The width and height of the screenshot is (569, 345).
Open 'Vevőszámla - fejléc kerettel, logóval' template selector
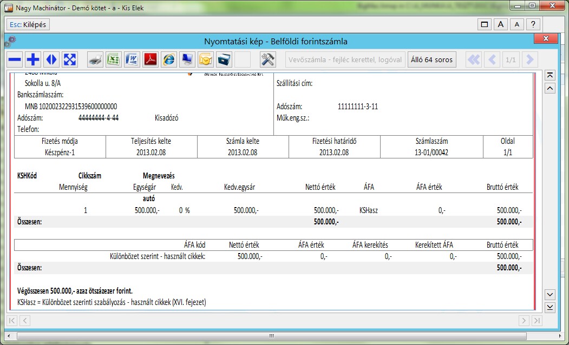[x=345, y=59]
